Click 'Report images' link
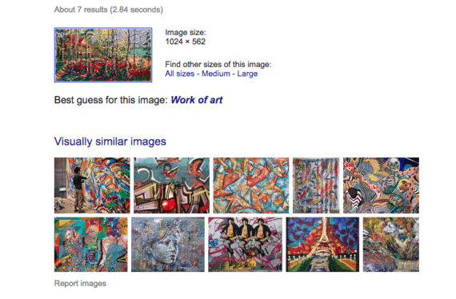 [80, 283]
